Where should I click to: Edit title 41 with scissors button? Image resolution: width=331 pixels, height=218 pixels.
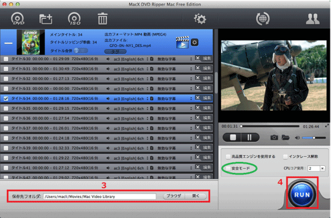(204, 168)
